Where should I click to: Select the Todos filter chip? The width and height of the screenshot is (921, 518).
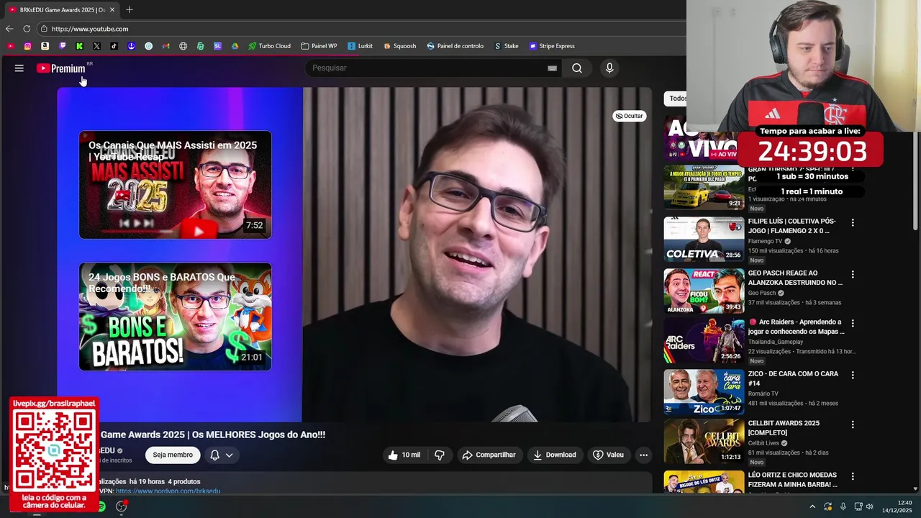[x=676, y=99]
